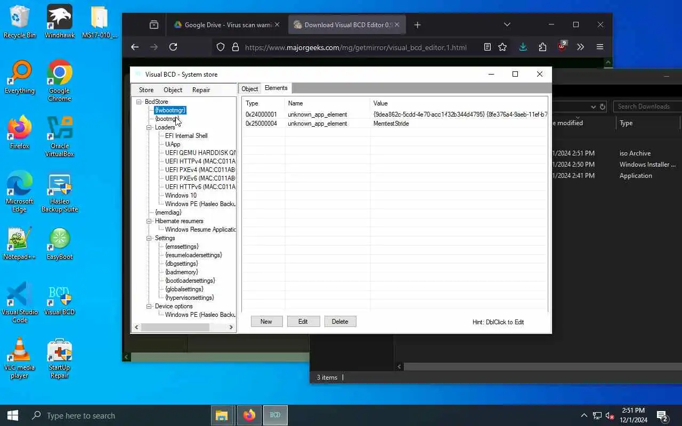
Task: Switch to the Object tab
Action: pos(249,89)
